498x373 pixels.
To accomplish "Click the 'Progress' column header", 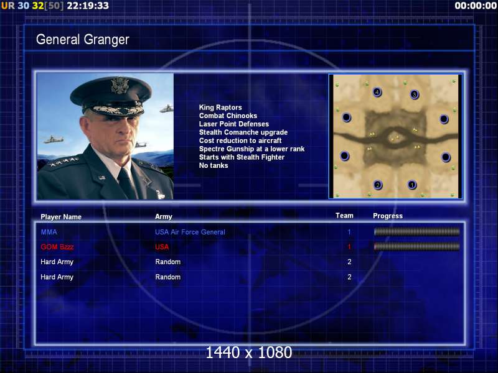I will [x=388, y=216].
